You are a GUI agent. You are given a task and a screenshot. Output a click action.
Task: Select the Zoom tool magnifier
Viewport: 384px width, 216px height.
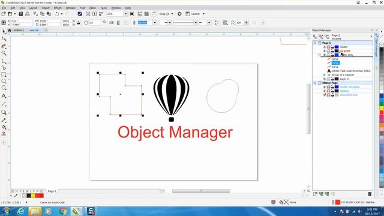point(4,53)
